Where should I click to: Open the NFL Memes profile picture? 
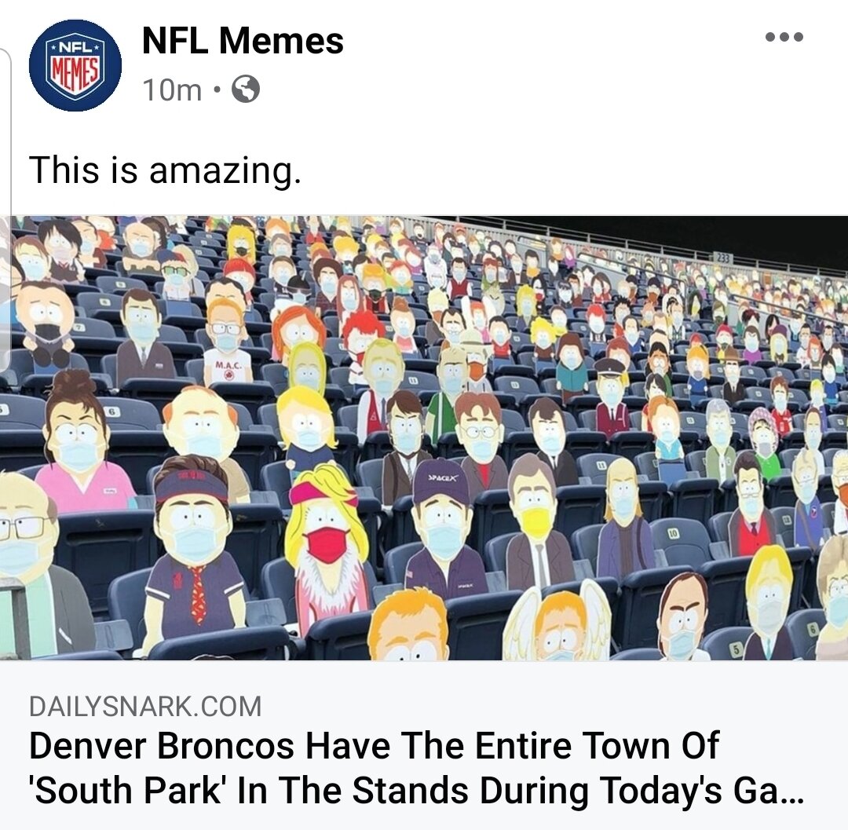click(75, 65)
